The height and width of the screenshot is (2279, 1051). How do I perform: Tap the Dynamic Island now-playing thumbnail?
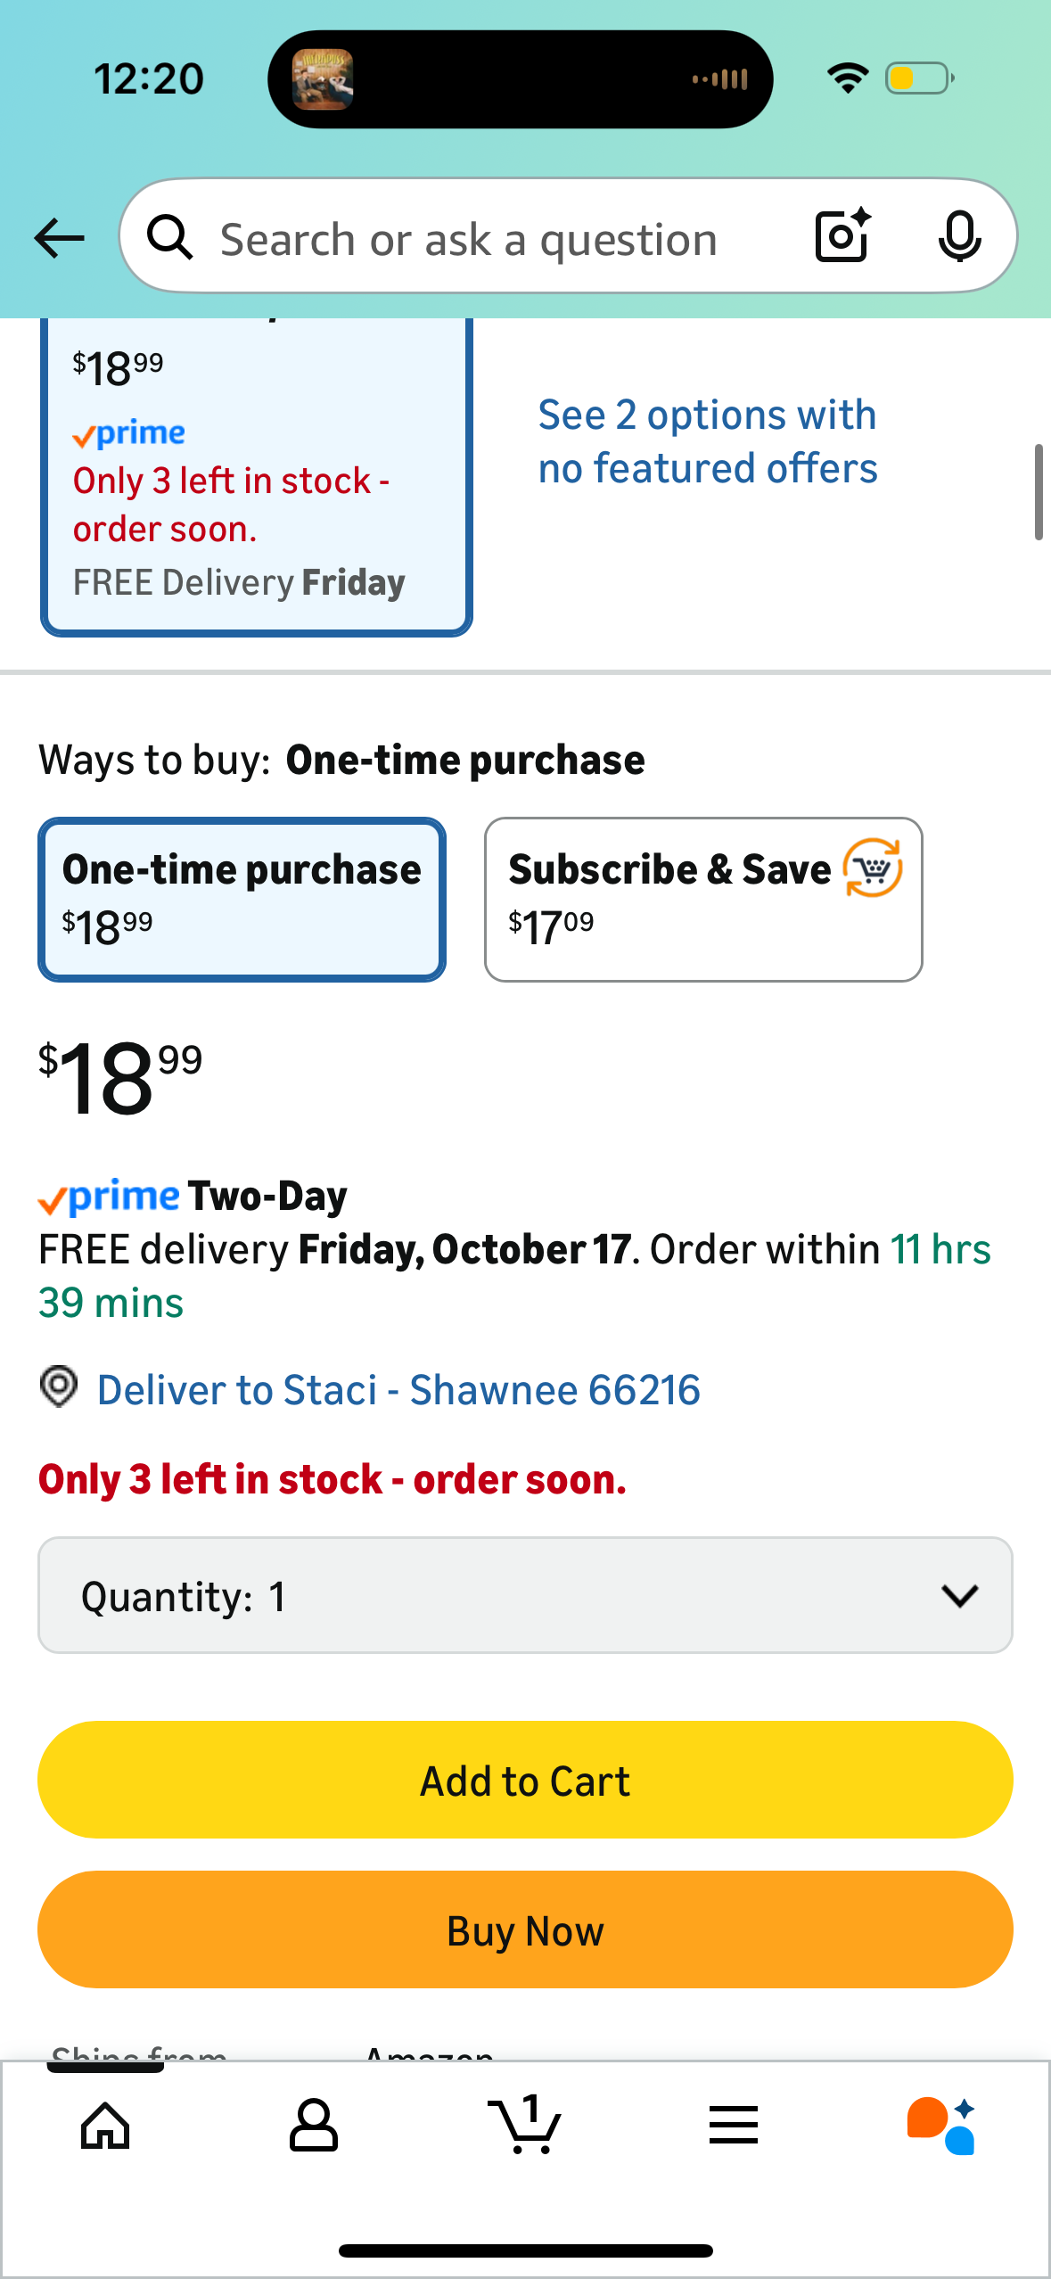pyautogui.click(x=323, y=79)
